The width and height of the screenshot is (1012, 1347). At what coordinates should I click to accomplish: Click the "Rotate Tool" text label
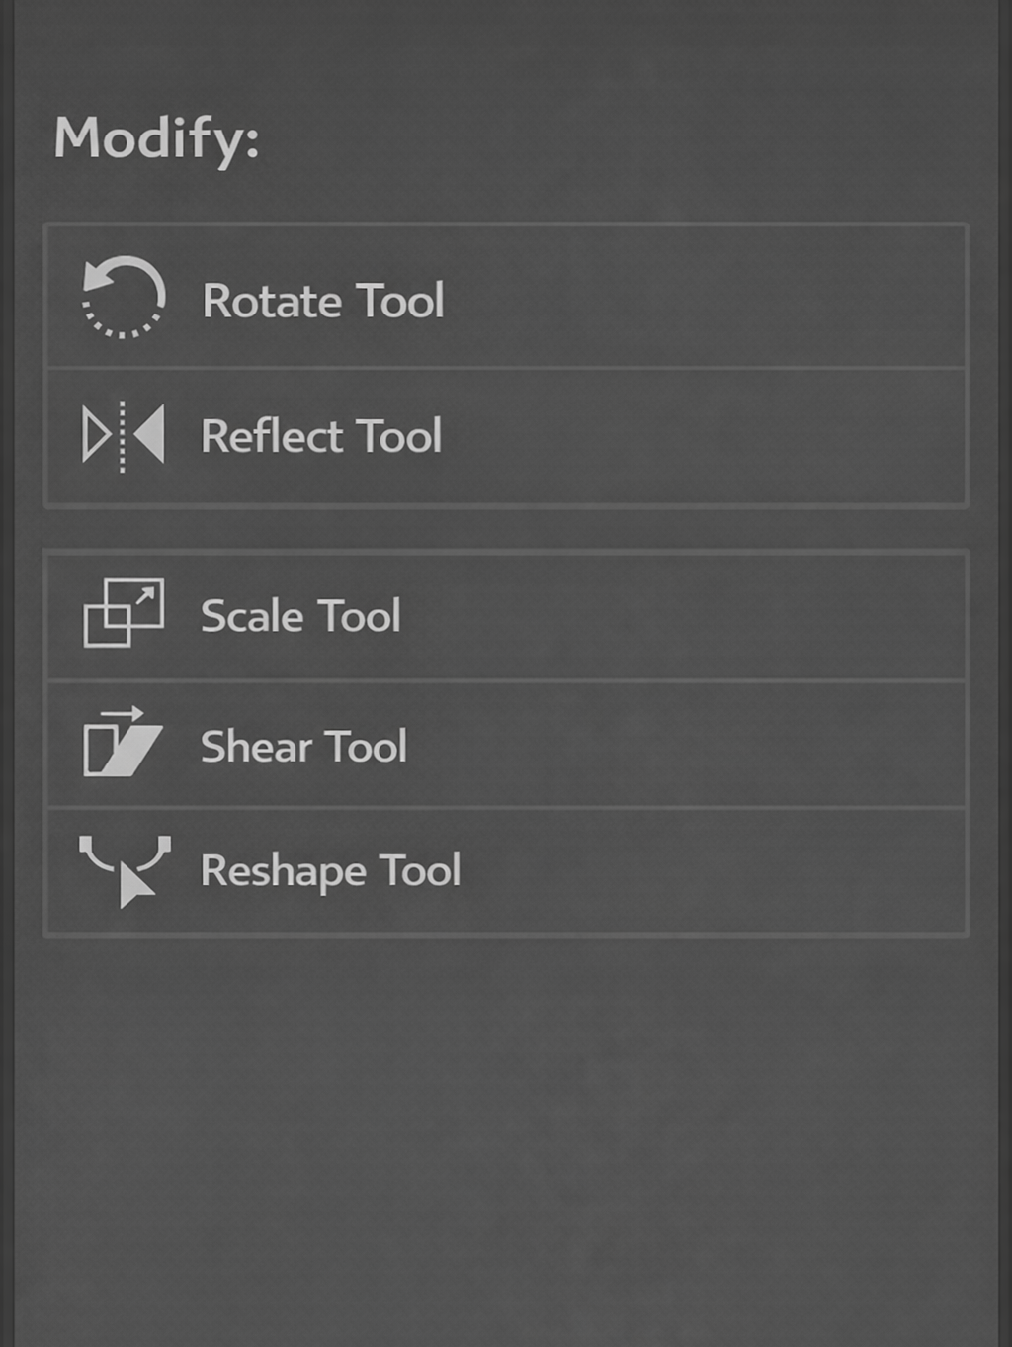point(322,301)
